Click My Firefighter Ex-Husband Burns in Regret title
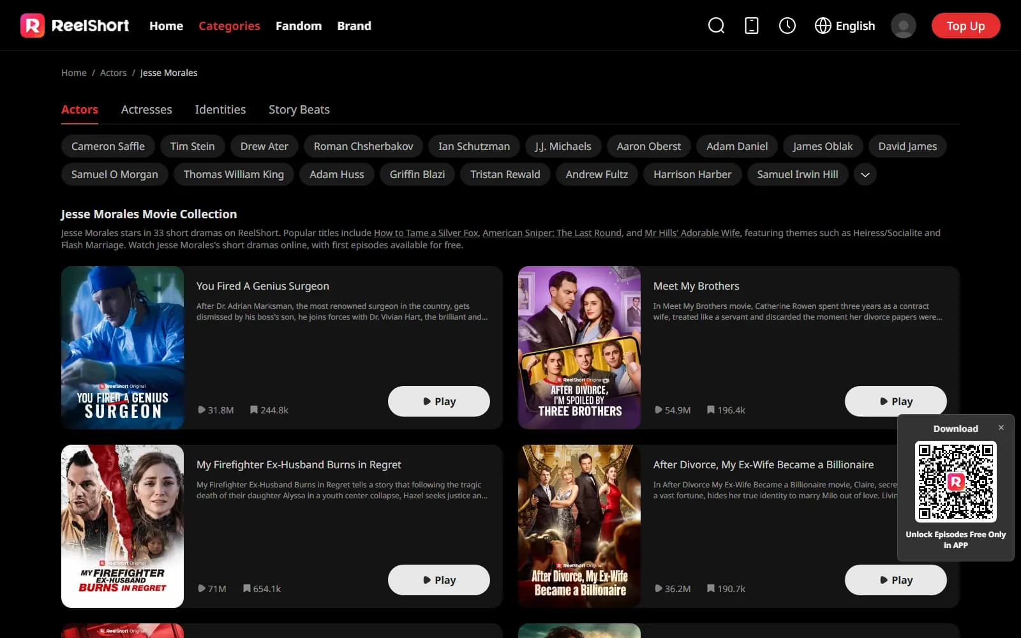 [x=299, y=464]
